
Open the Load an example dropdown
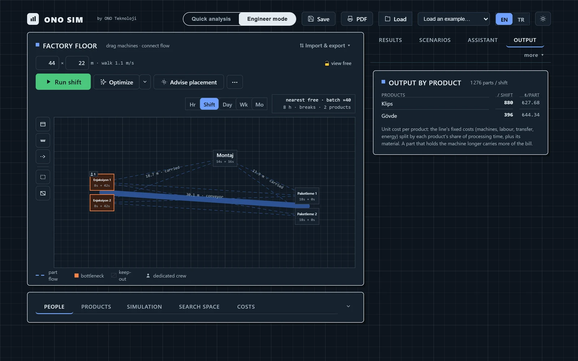(x=454, y=19)
